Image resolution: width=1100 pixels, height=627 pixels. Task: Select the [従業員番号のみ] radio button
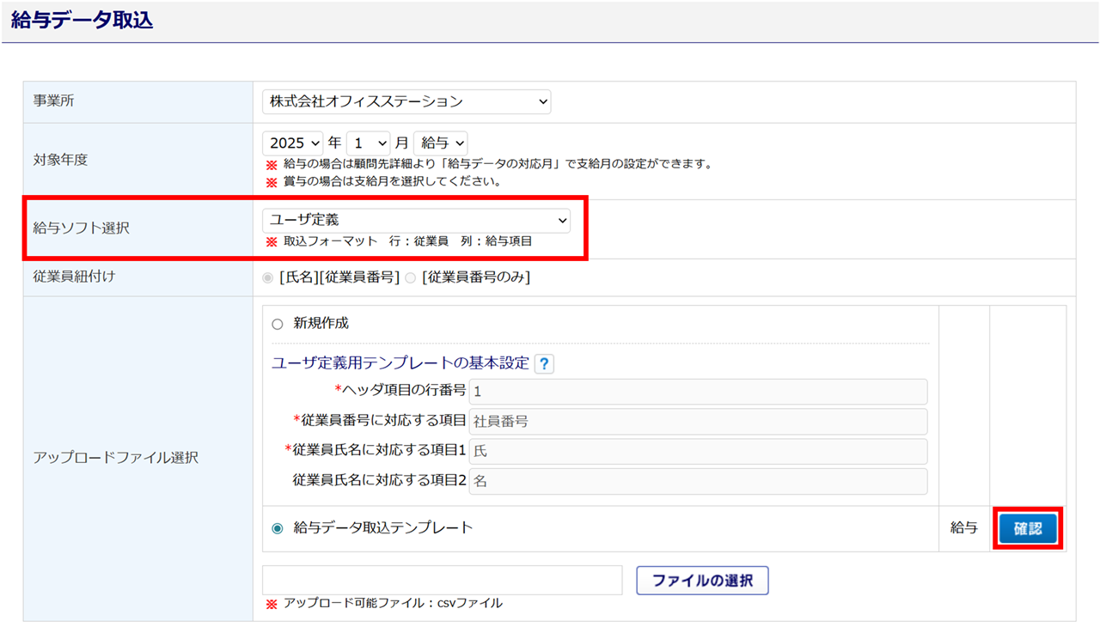[411, 278]
